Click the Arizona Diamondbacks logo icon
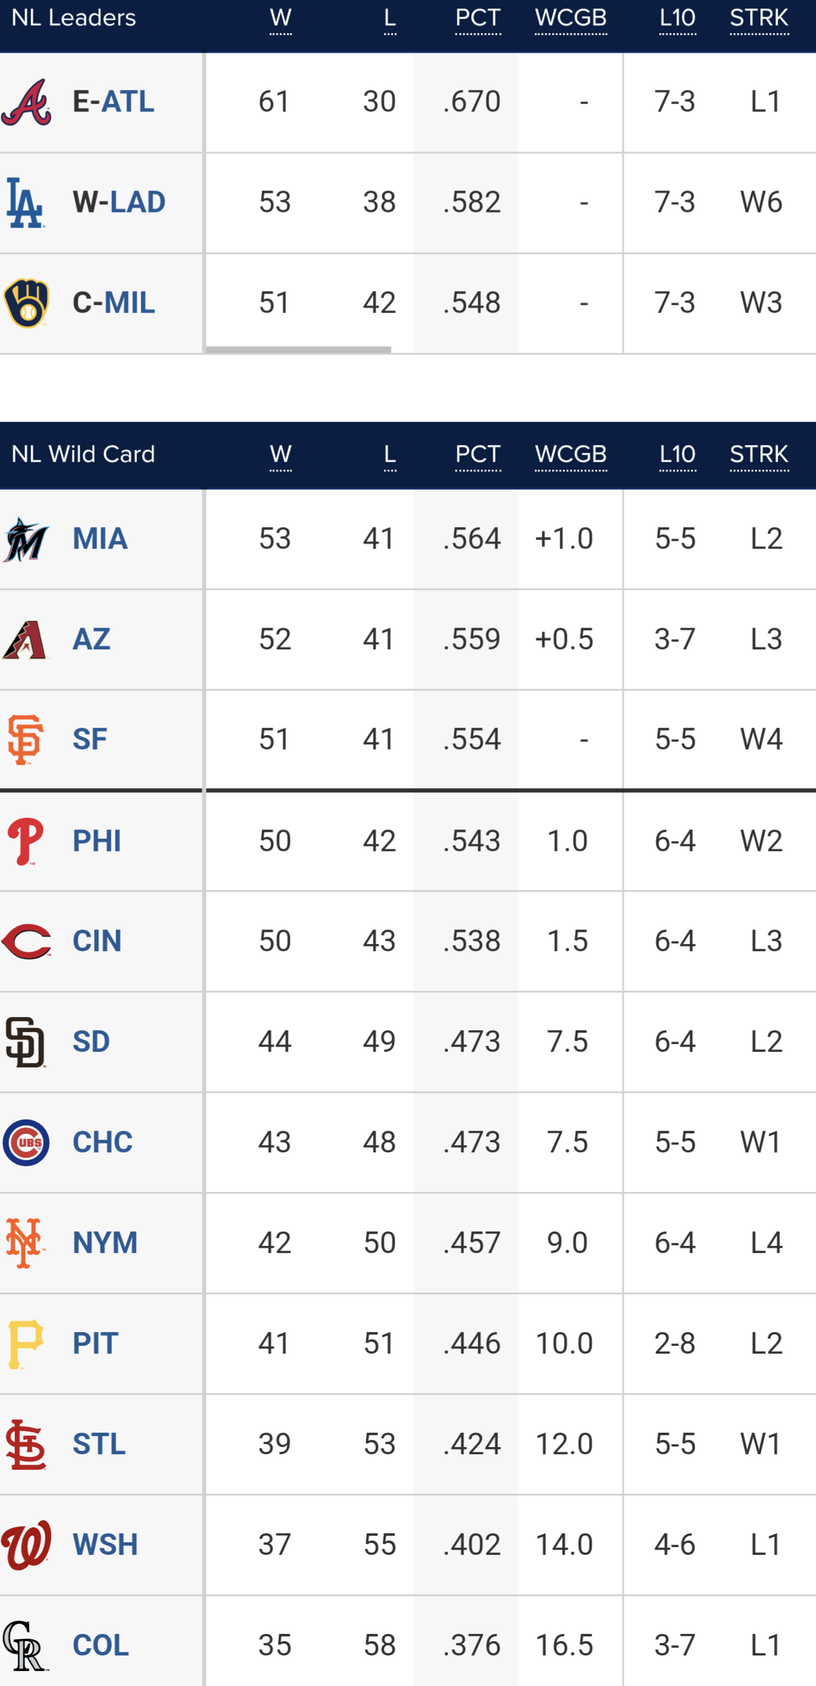 coord(26,640)
